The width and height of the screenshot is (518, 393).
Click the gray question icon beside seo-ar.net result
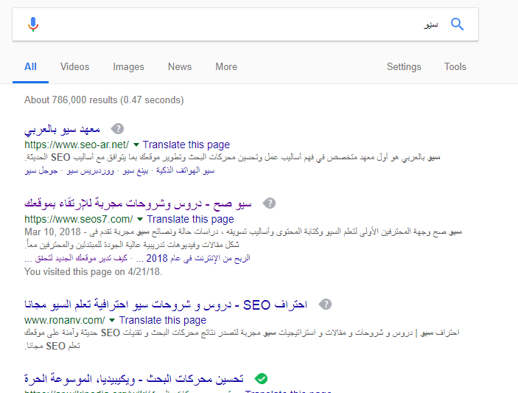tap(117, 129)
